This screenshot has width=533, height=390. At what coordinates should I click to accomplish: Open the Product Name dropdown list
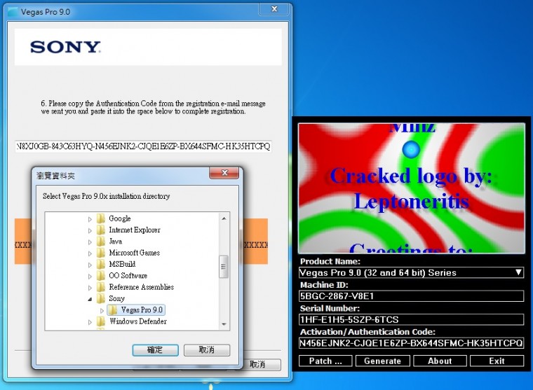point(518,272)
